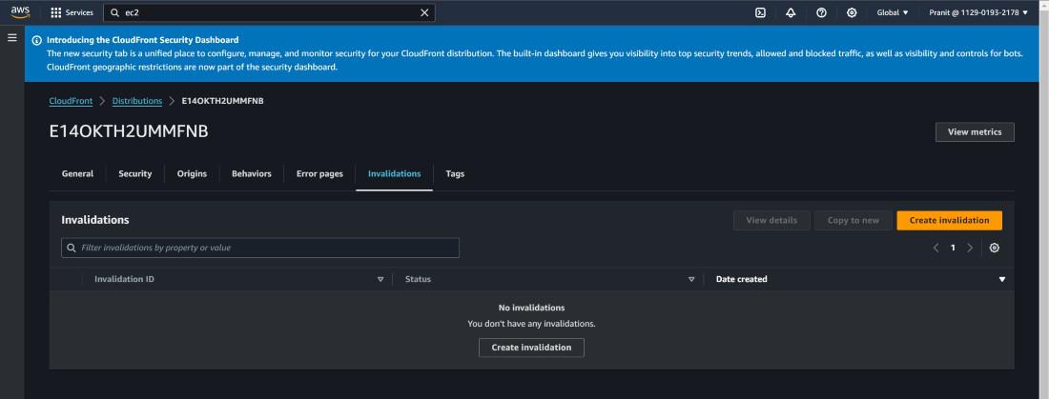
Task: Focus the Filter invalidations search field
Action: [x=260, y=248]
